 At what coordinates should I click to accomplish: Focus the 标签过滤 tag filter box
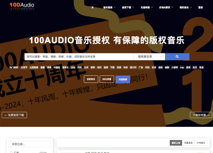click(30, 144)
